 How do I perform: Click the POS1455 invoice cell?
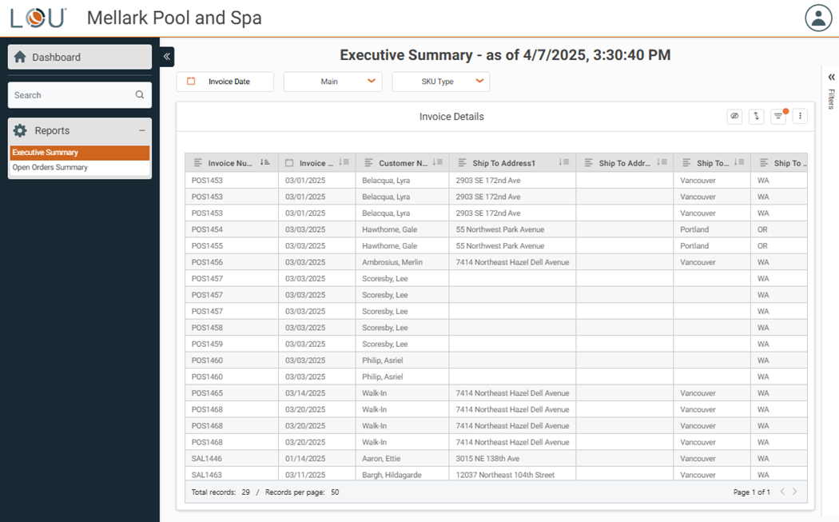[232, 245]
